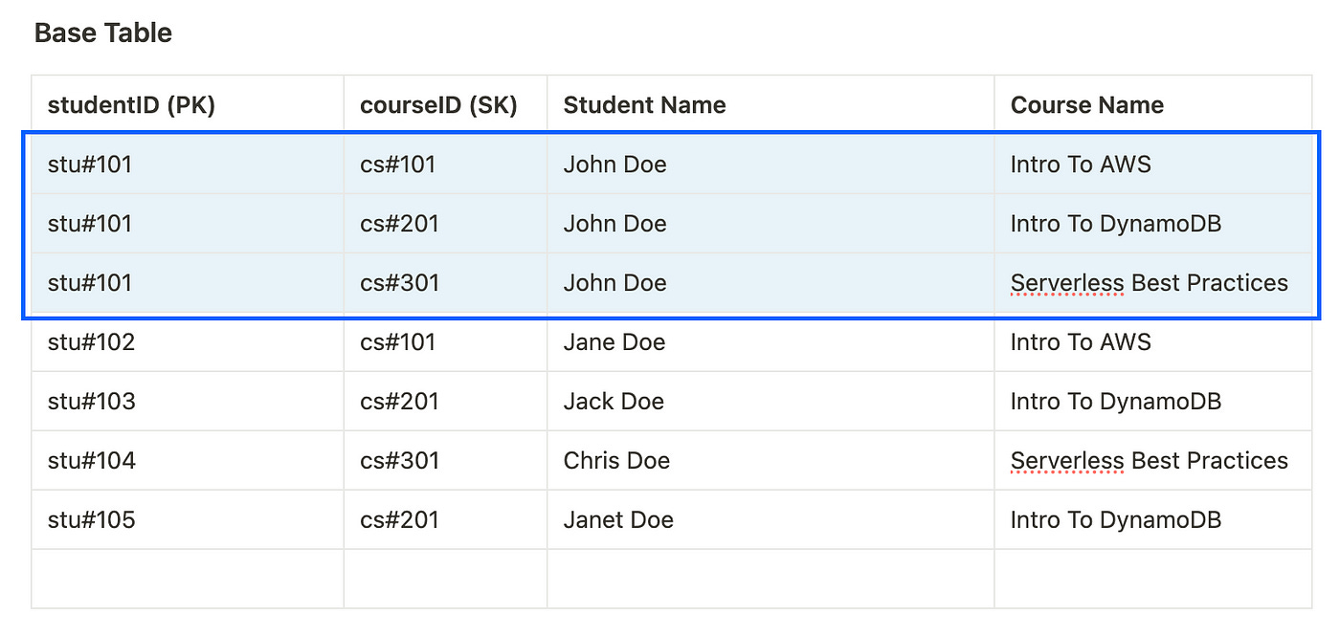Select the studentID (PK) column header

[131, 105]
